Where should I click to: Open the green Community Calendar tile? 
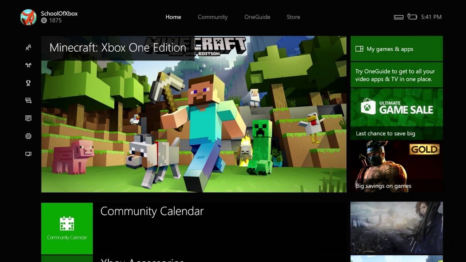(x=67, y=229)
